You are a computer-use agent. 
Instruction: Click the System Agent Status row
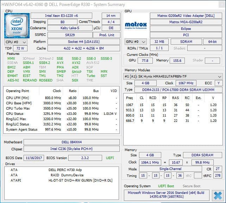tap(61, 130)
